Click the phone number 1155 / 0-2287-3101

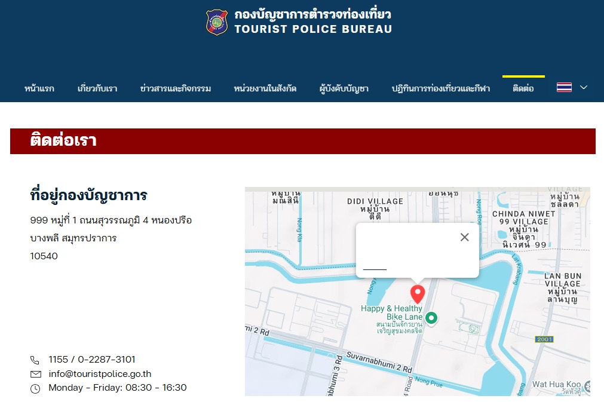92,359
